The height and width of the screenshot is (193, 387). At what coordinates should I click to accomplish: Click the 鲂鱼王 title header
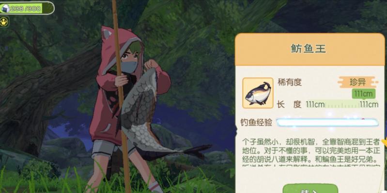pyautogui.click(x=310, y=49)
